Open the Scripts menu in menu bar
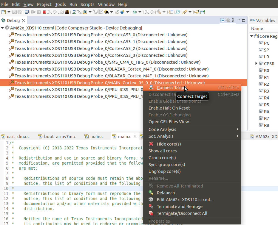This screenshot has height=225, width=278. (87, 4)
